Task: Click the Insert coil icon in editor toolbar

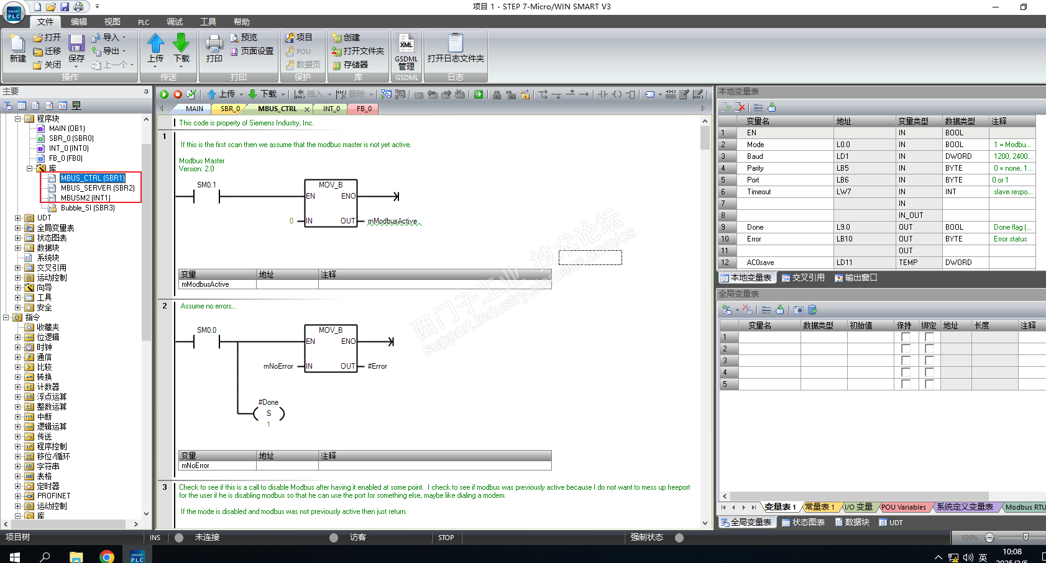Action: pyautogui.click(x=617, y=94)
